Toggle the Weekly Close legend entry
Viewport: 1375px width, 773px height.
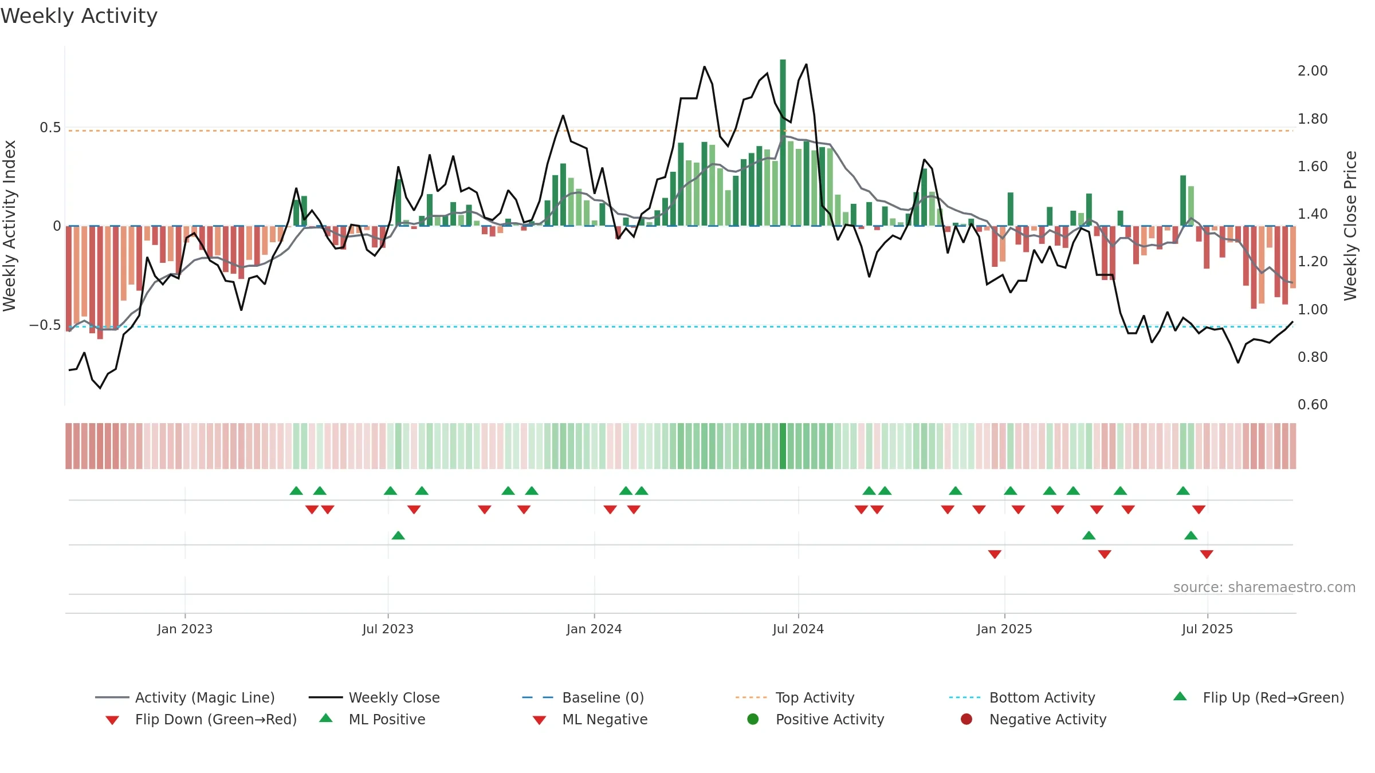pos(374,697)
